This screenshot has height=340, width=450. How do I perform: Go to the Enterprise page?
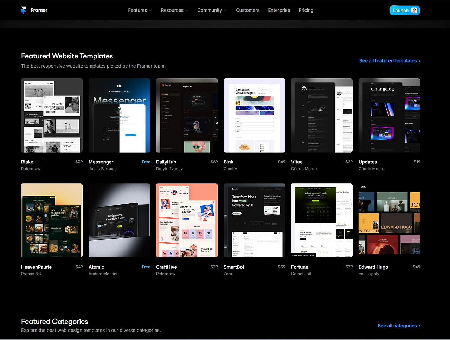tap(279, 10)
